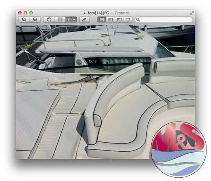Switch to contact sheet view
This screenshot has height=181, width=211.
pos(128,19)
